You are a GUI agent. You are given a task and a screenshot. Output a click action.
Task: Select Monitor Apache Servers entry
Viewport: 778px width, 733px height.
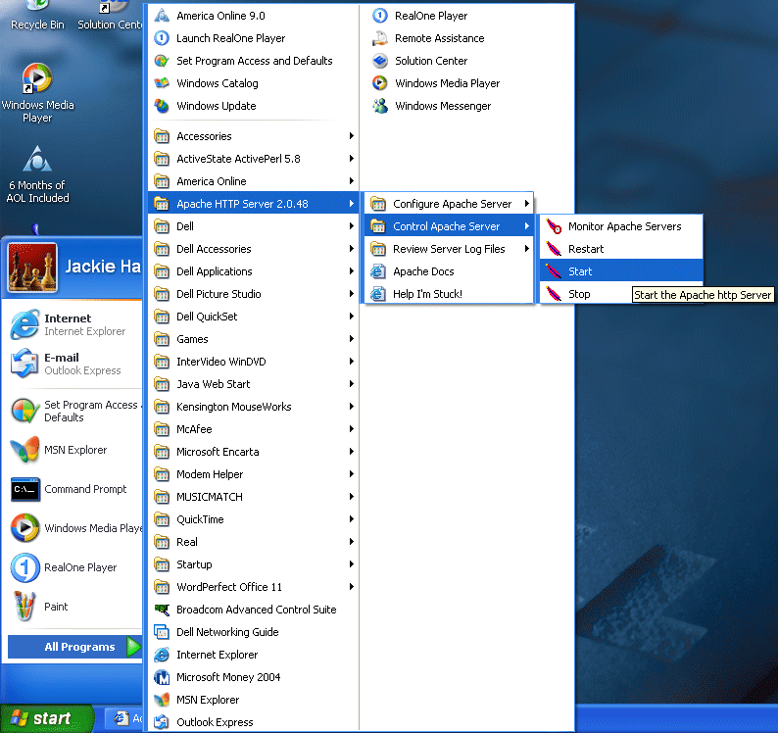click(x=621, y=226)
